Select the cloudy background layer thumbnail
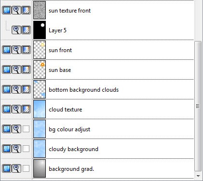Viewport: 203px width, 181px height. 40,149
